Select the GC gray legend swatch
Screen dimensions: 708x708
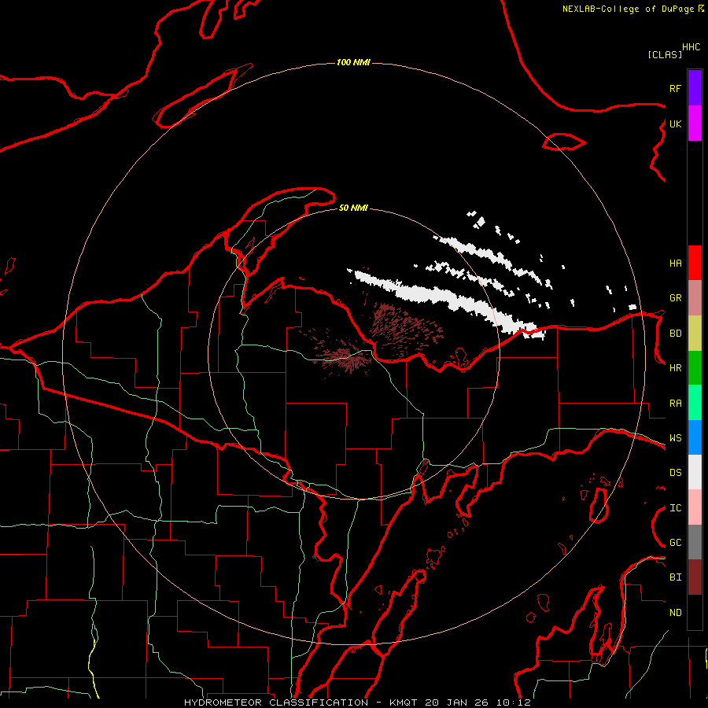coord(695,542)
